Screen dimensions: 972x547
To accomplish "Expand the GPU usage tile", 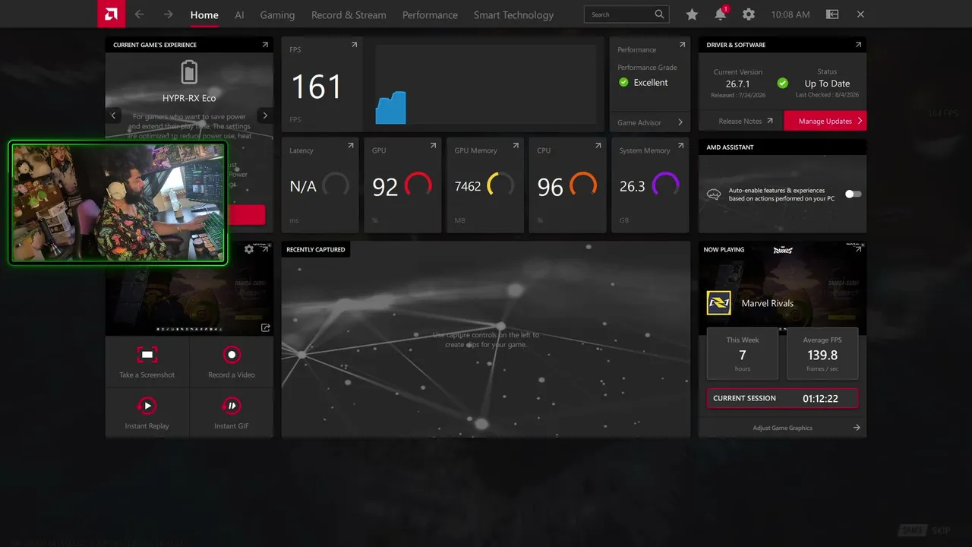I will 433,145.
